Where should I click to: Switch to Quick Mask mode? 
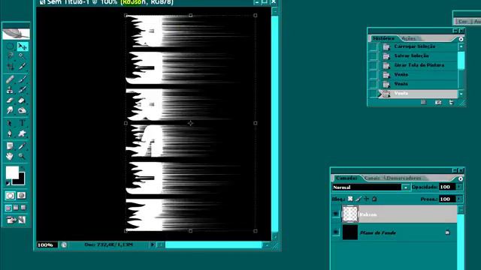[x=22, y=195]
